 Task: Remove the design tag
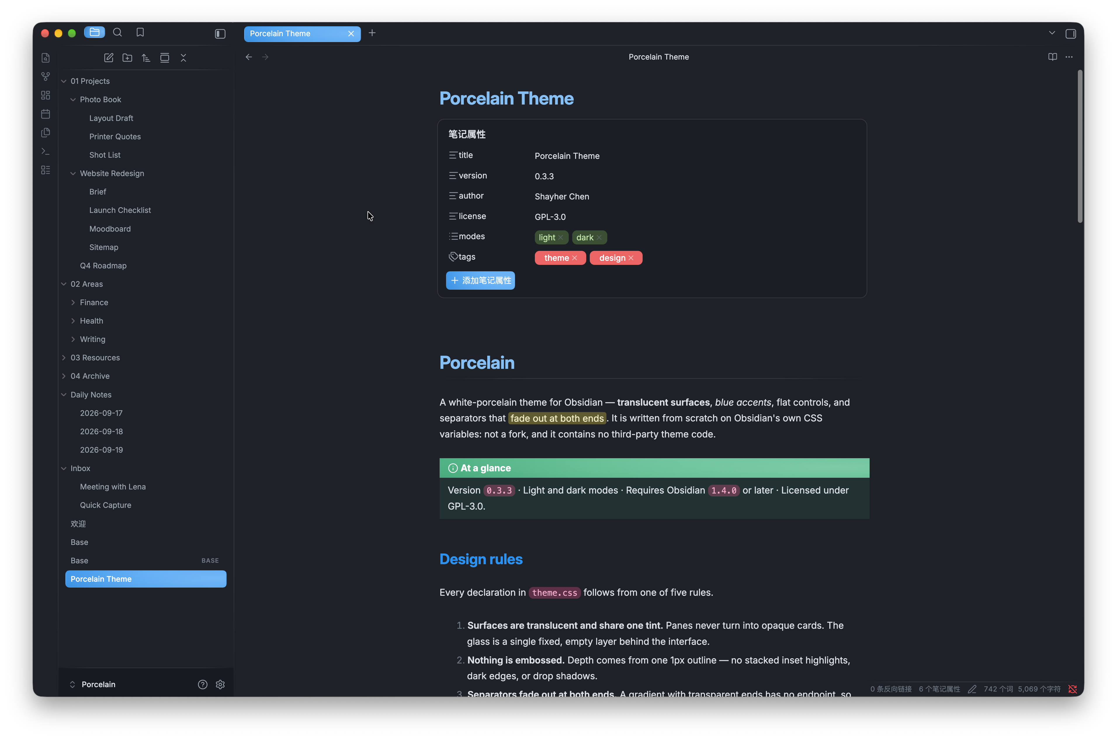click(631, 258)
